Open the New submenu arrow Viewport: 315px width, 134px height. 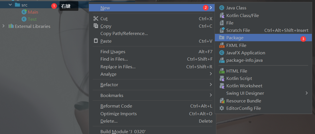(x=211, y=8)
